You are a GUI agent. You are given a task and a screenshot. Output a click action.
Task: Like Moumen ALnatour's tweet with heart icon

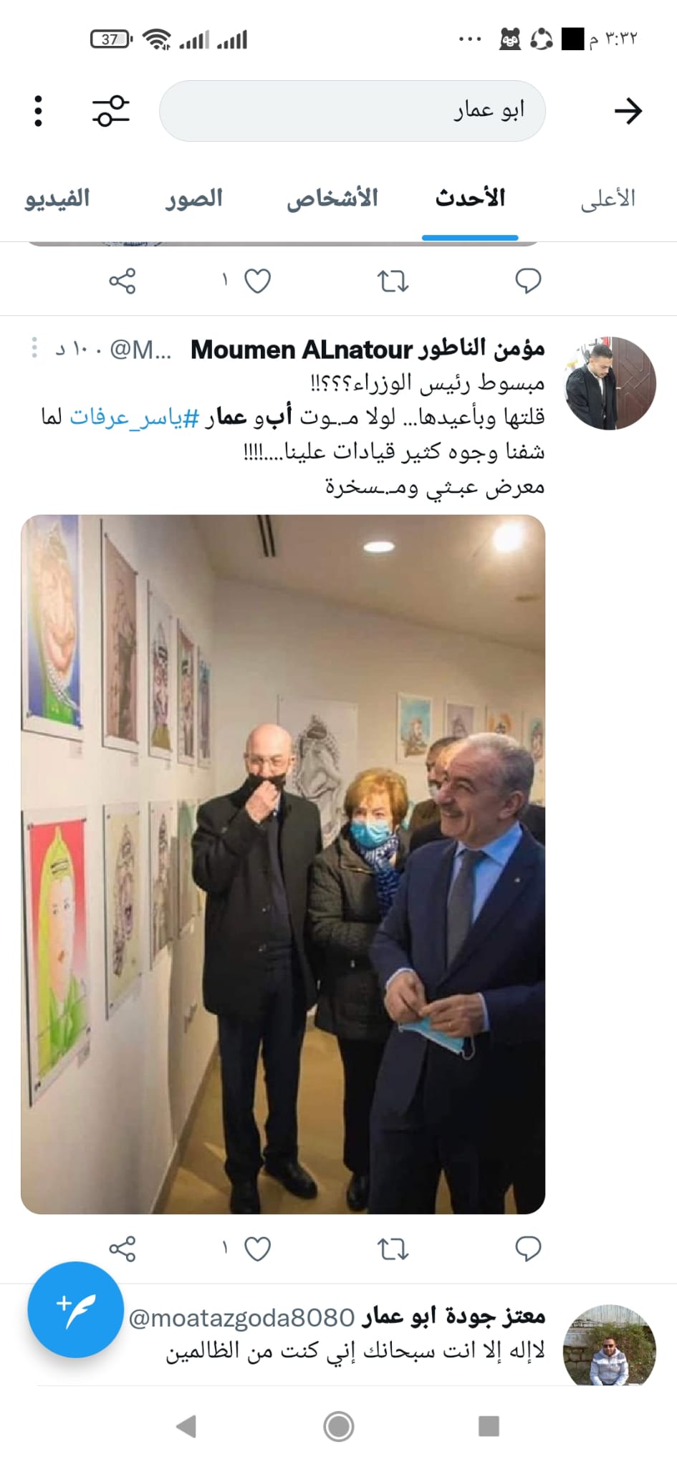click(x=257, y=1249)
